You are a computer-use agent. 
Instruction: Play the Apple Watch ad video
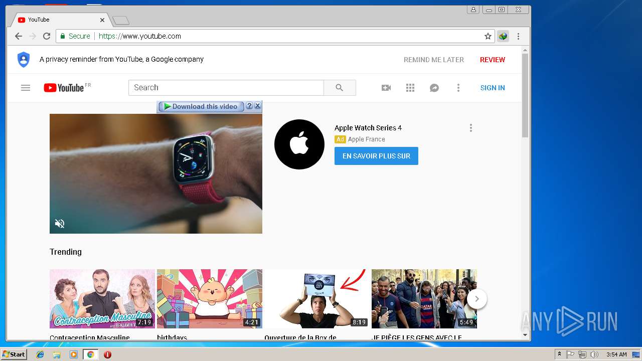pyautogui.click(x=156, y=173)
